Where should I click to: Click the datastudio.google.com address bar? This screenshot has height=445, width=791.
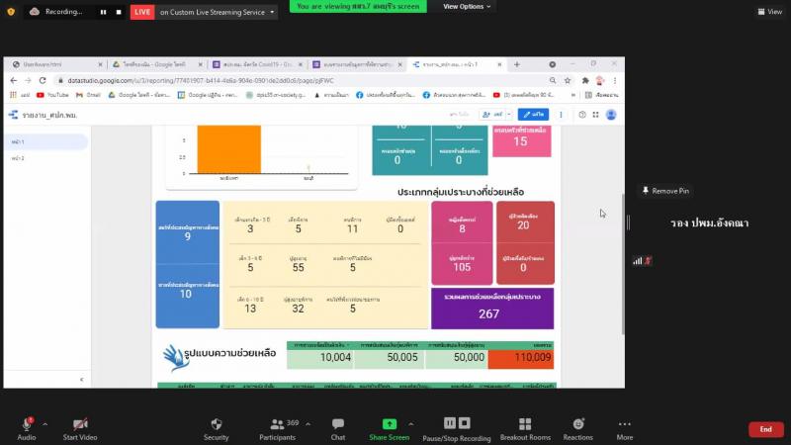(303, 80)
